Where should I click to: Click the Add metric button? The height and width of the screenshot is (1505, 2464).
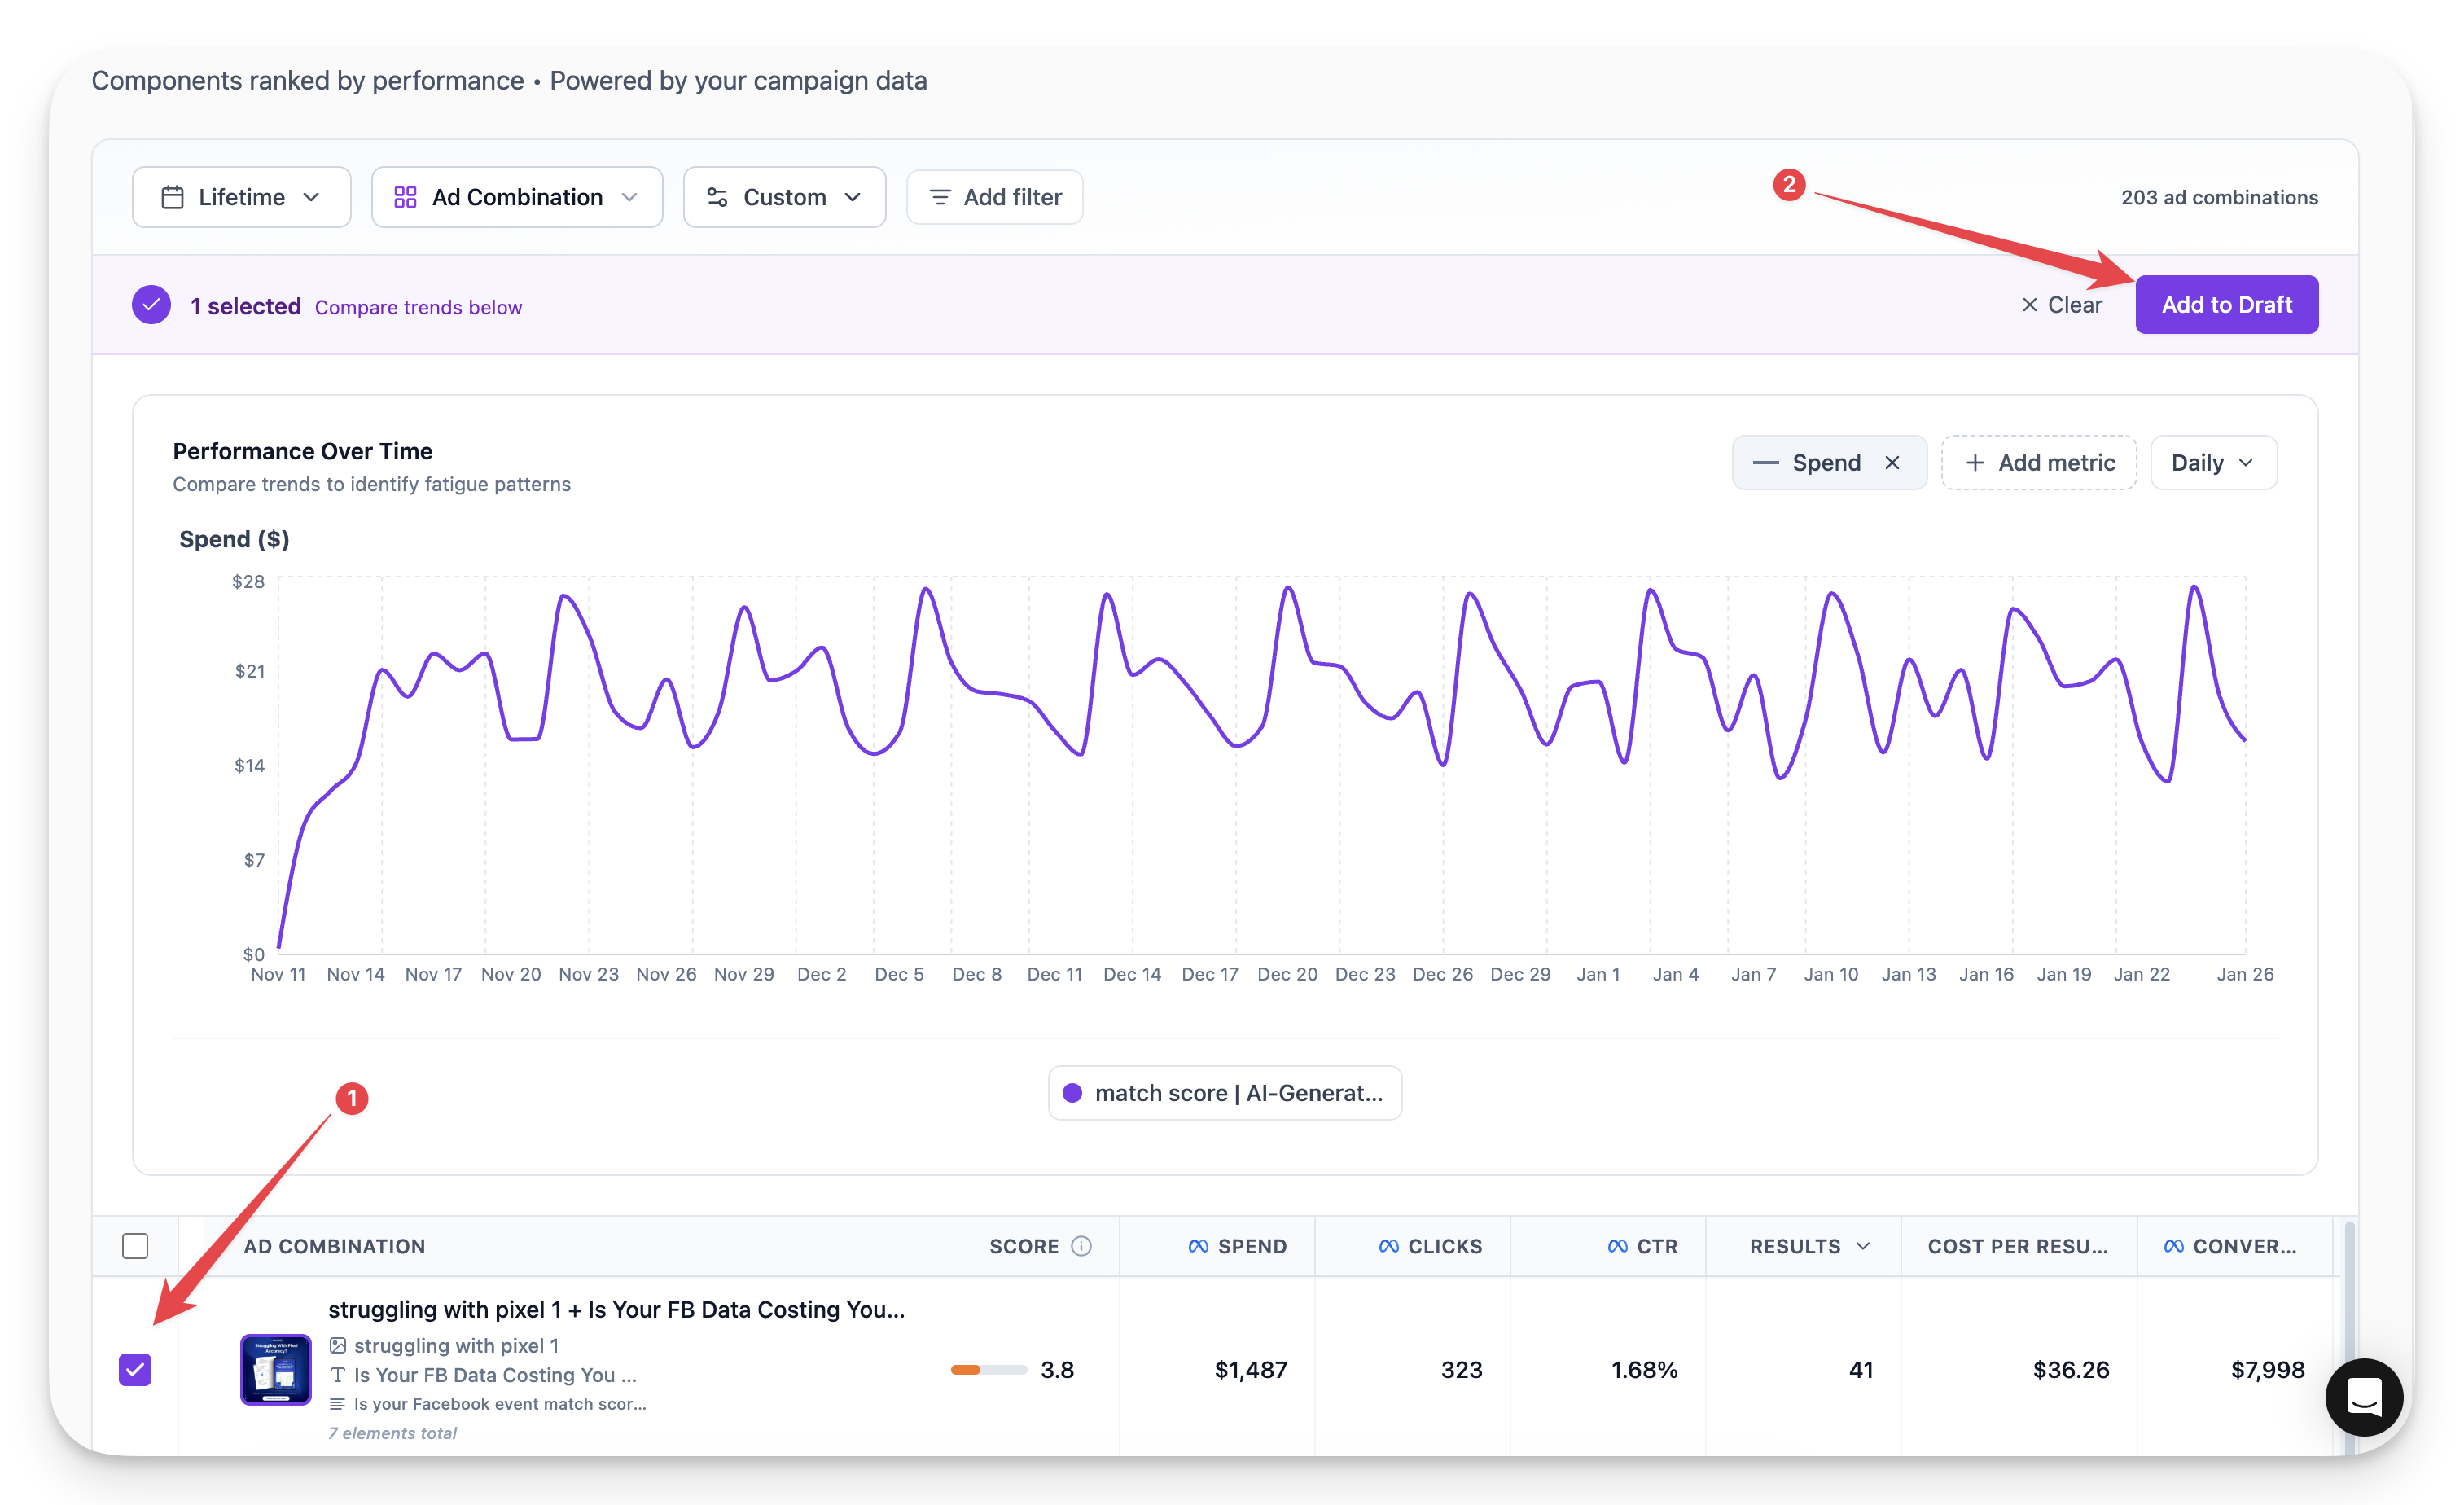tap(2039, 463)
